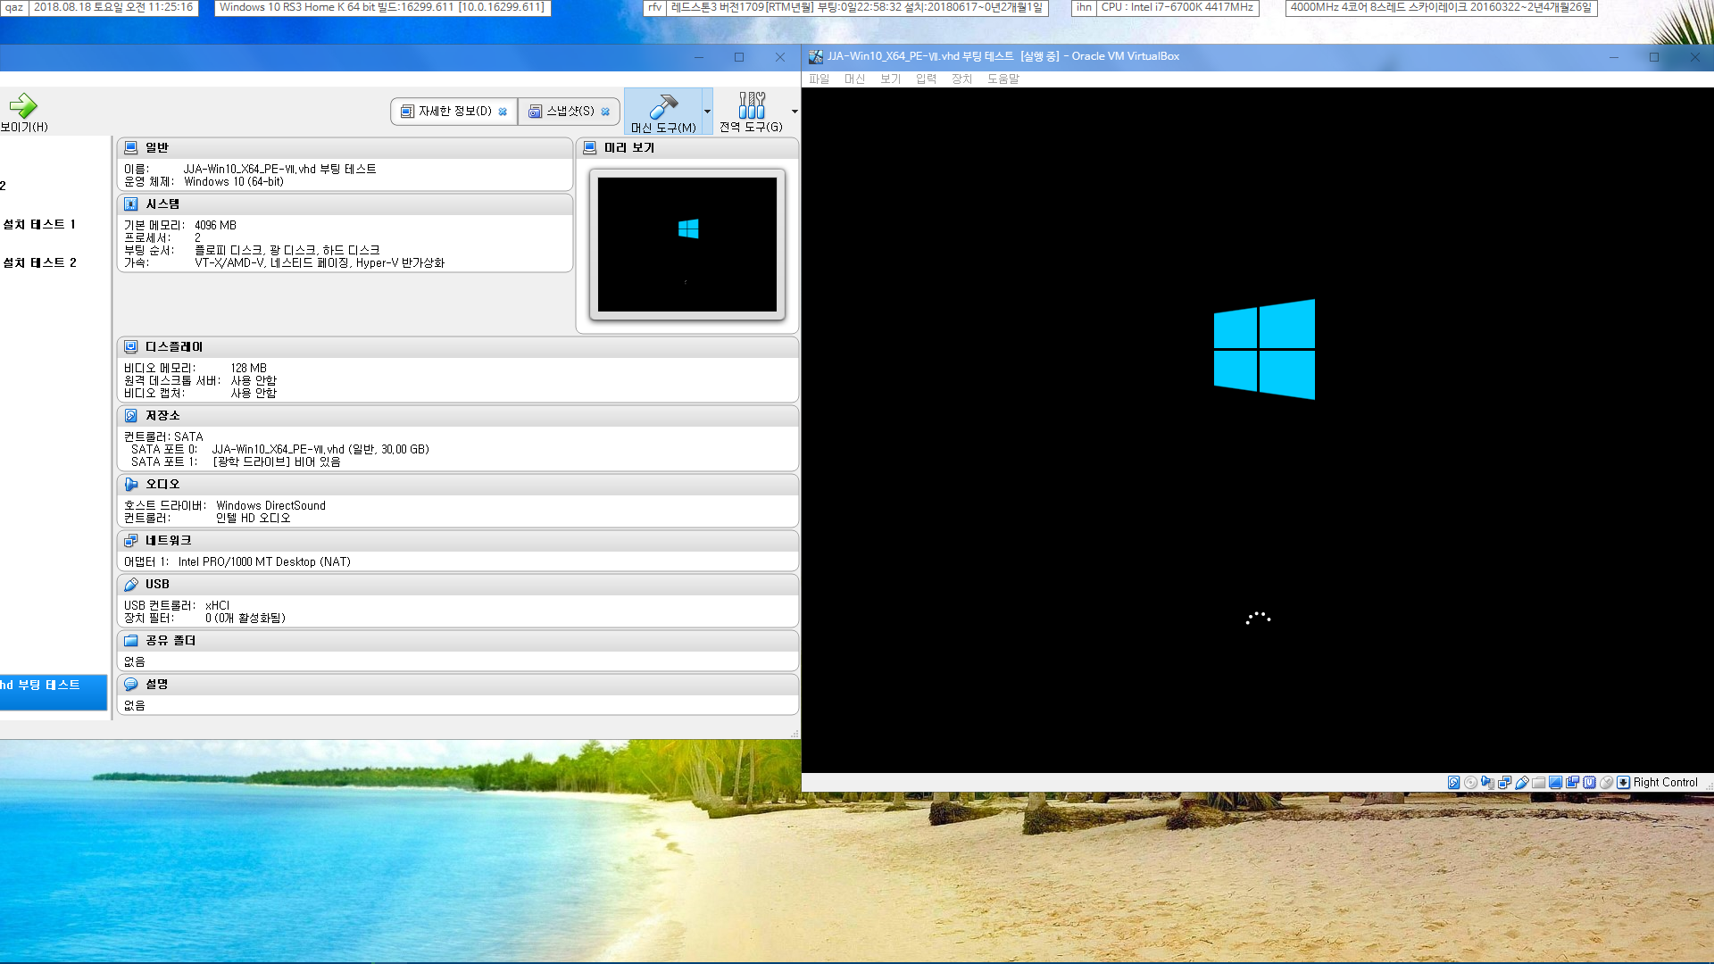Select the '설치 테스트 1' VM in list
The height and width of the screenshot is (964, 1714).
(x=39, y=224)
